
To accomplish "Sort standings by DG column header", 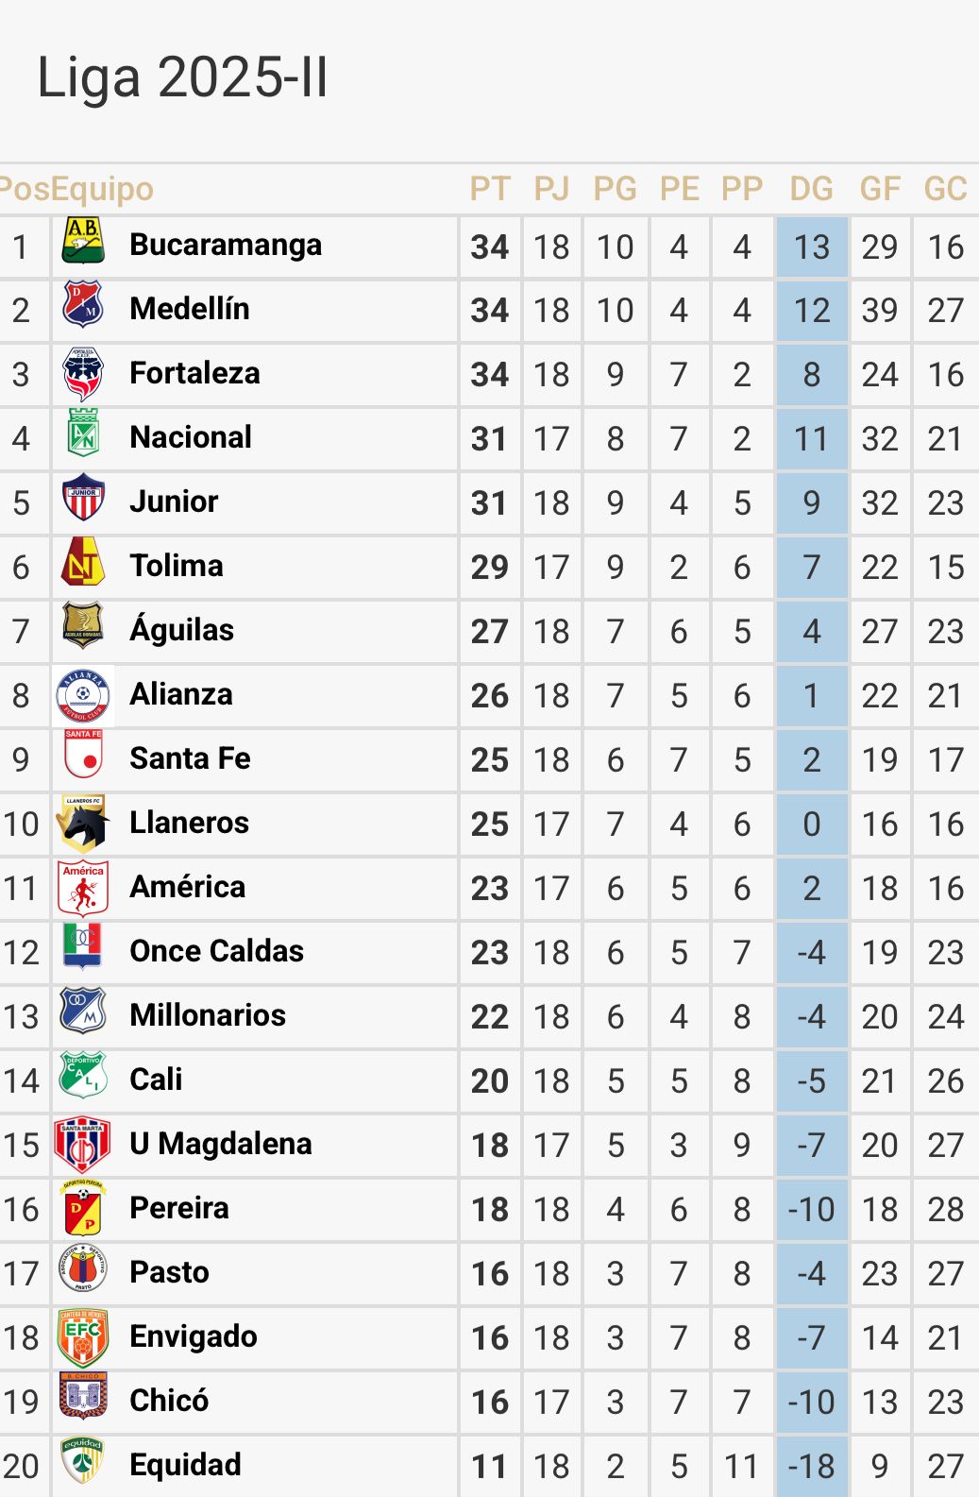I will tap(811, 189).
